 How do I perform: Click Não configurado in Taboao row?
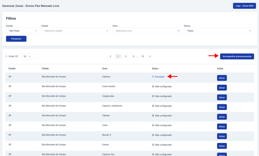[163, 116]
